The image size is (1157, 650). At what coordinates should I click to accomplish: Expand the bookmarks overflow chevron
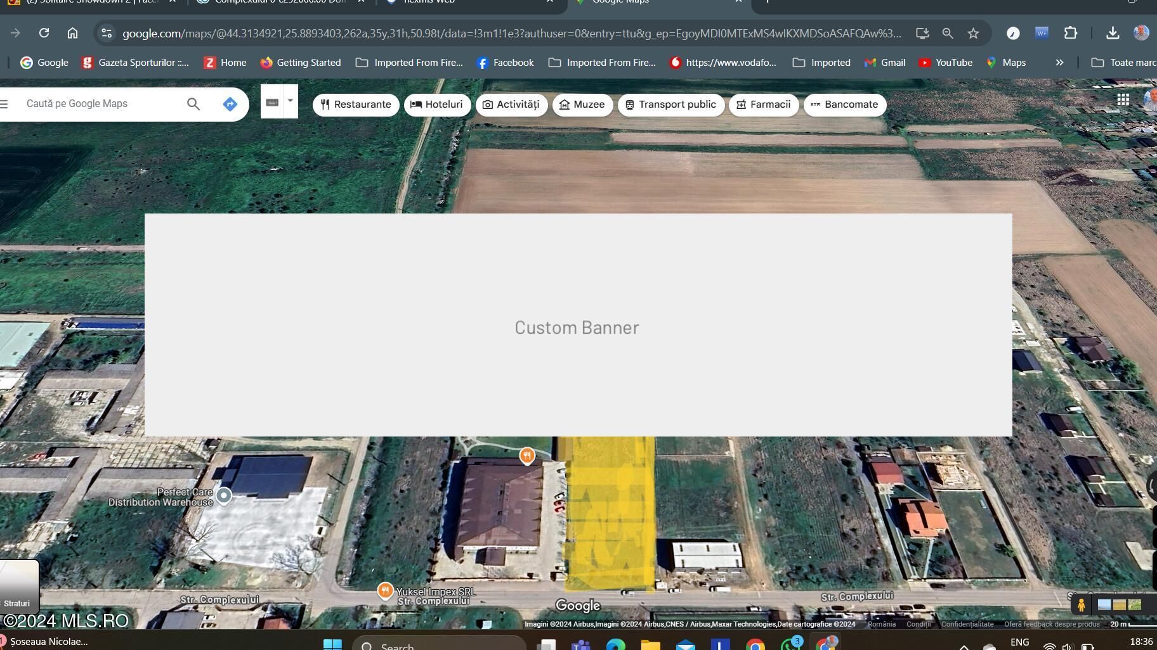[1059, 62]
